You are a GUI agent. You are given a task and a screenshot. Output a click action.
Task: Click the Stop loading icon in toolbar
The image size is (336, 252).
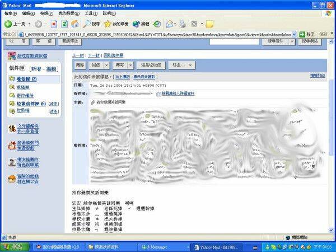pyautogui.click(x=54, y=24)
